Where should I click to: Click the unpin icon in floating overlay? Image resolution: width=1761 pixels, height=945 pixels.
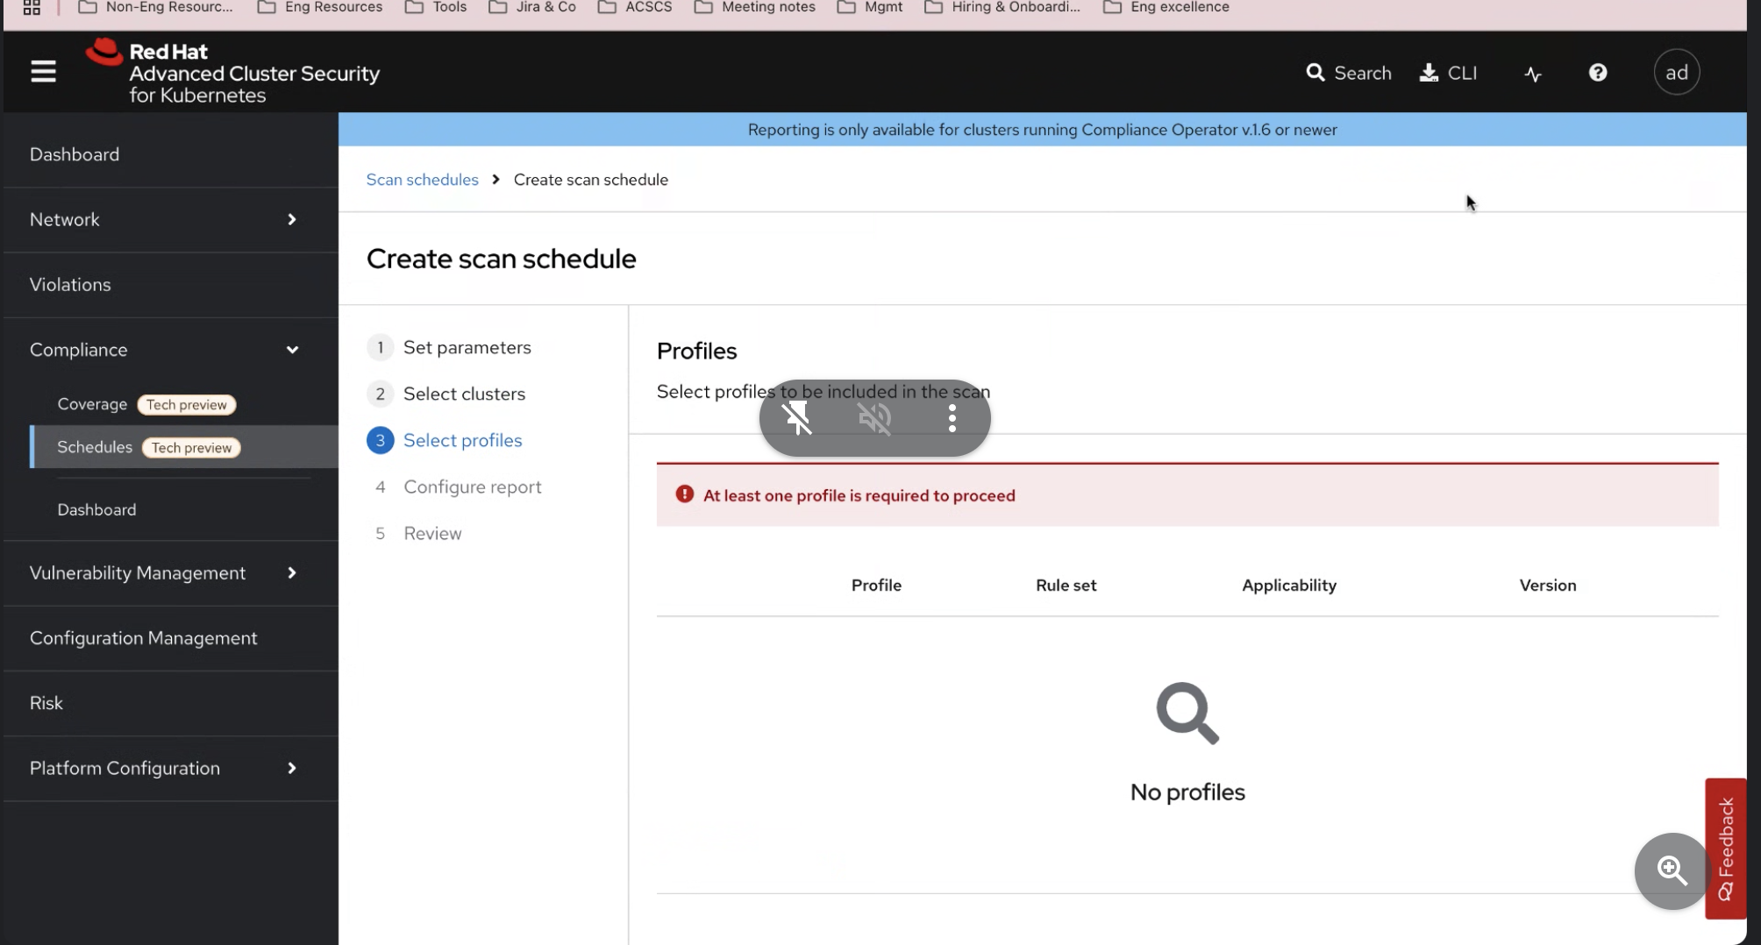point(797,418)
